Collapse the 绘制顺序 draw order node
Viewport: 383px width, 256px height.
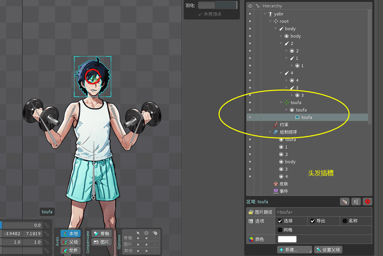(270, 132)
